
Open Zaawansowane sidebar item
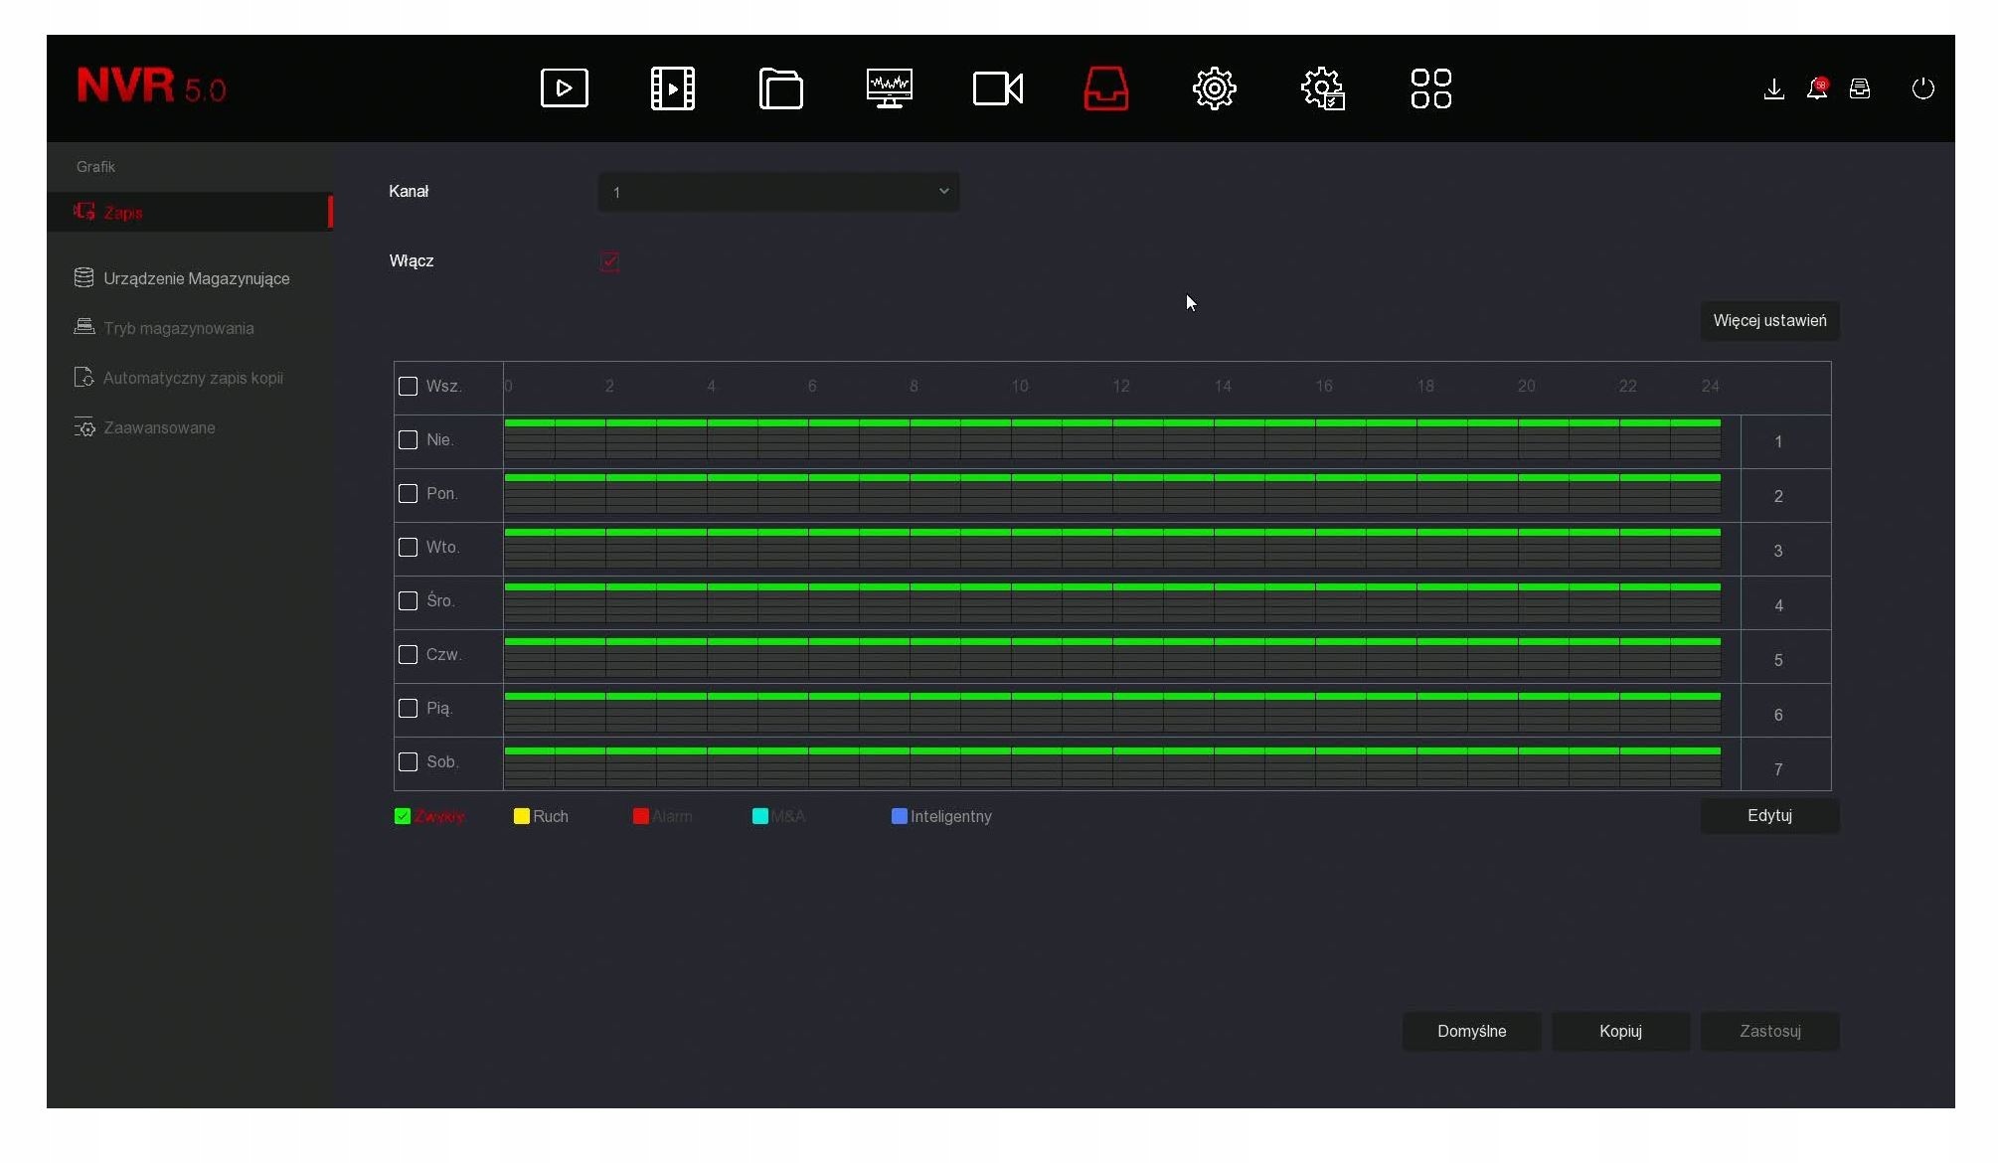point(159,427)
